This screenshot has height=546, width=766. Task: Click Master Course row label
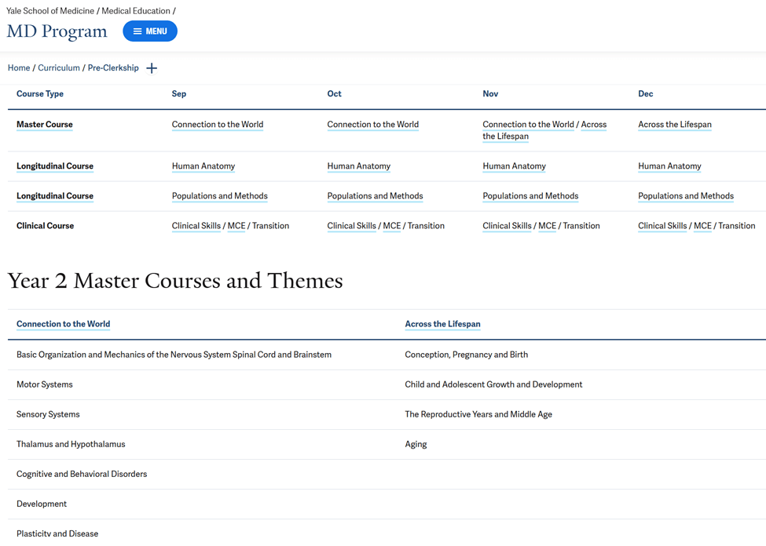coord(45,125)
